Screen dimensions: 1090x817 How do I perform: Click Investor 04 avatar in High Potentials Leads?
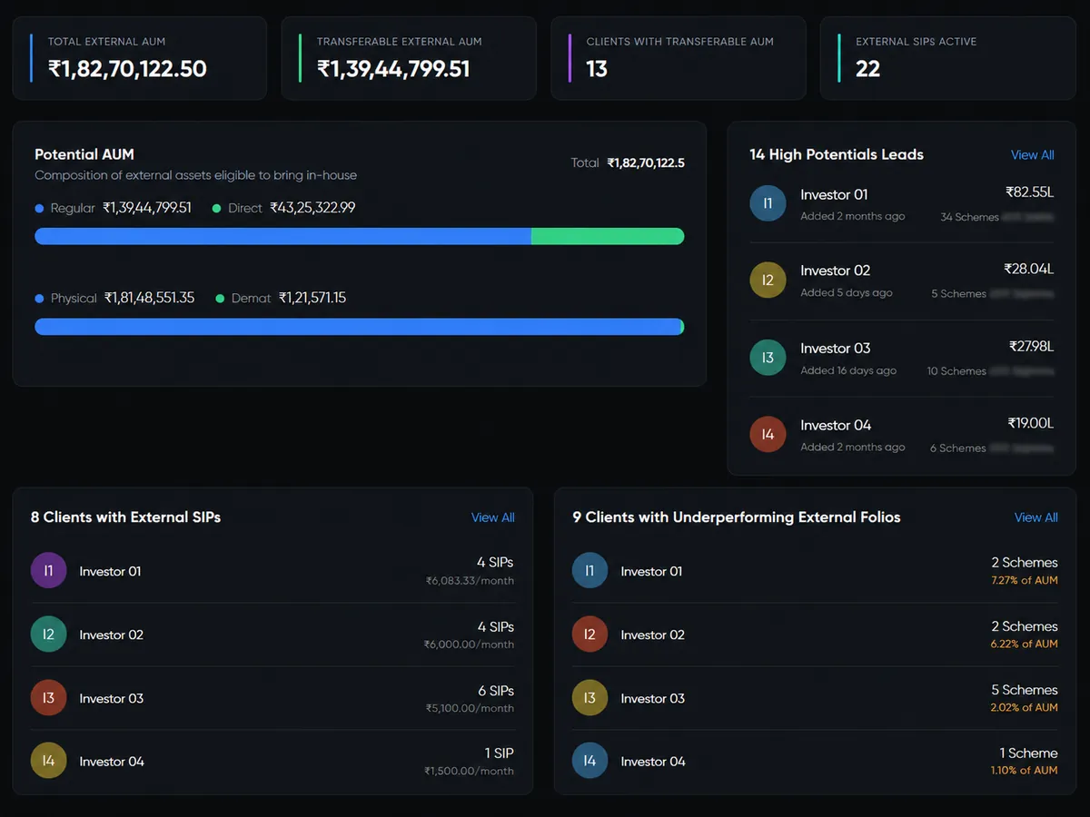pyautogui.click(x=768, y=435)
